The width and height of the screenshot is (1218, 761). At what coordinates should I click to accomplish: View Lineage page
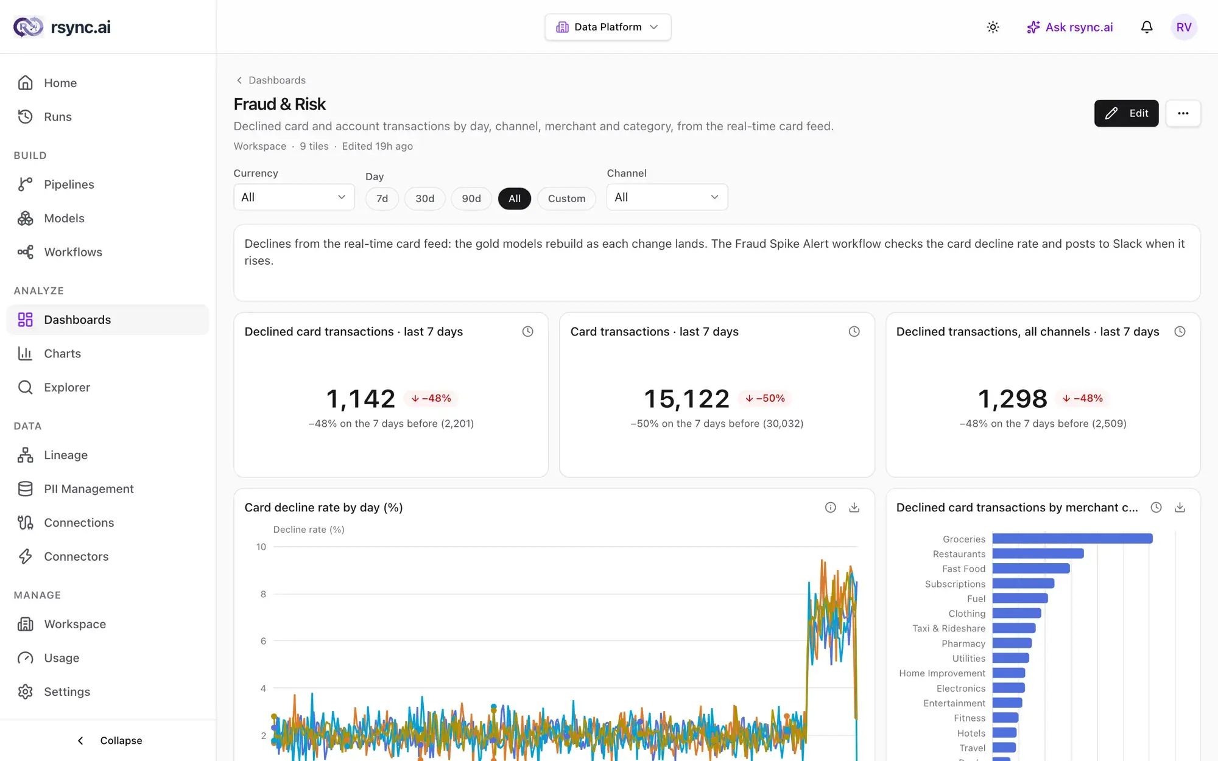pyautogui.click(x=108, y=455)
